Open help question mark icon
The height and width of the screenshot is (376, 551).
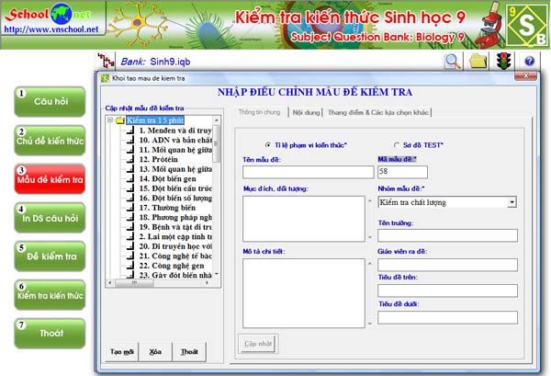pos(529,62)
